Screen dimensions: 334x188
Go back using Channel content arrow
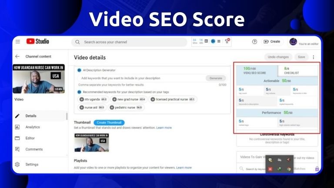coord(17,57)
